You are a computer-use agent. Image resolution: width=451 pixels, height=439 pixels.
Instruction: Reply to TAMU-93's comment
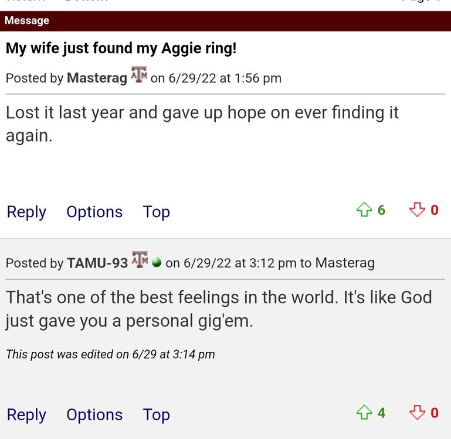click(x=26, y=414)
